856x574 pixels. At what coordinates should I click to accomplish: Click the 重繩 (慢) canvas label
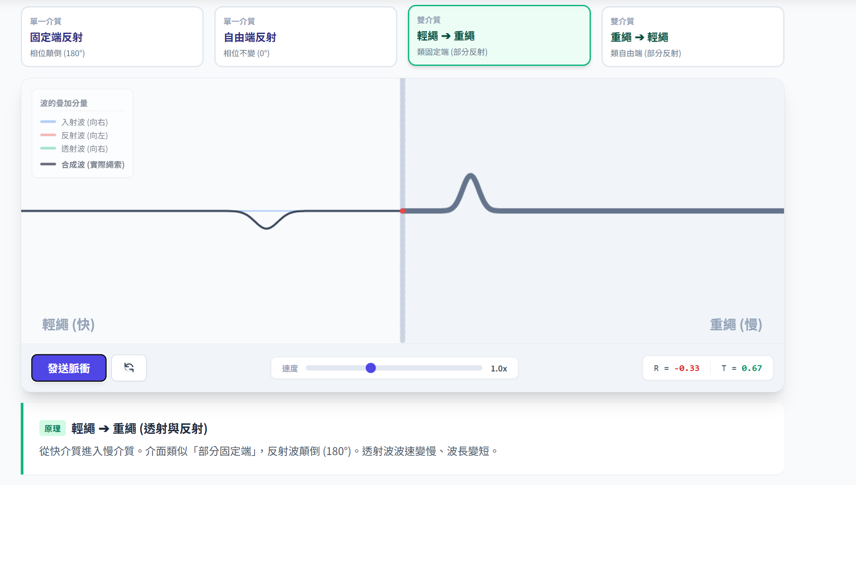736,325
